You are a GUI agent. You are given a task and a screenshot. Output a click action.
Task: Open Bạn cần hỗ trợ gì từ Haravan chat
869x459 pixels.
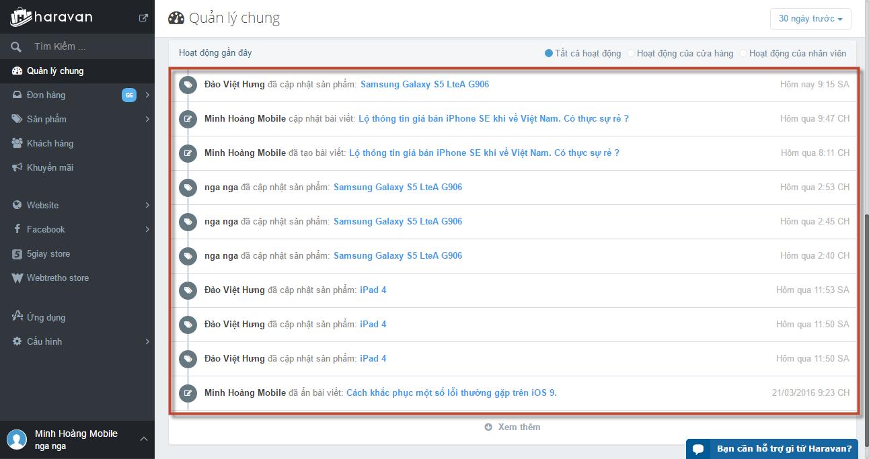(771, 449)
